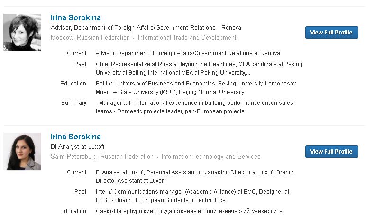Viewport: 392px width, 222px height.
Task: Click the International Trade and Development industry text
Action: (187, 38)
